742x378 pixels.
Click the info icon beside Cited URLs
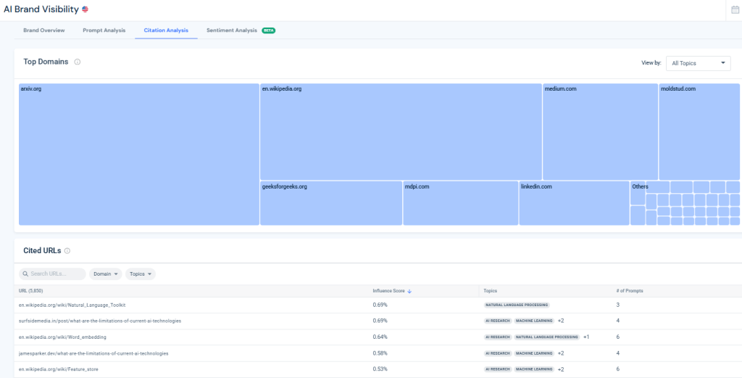point(67,251)
